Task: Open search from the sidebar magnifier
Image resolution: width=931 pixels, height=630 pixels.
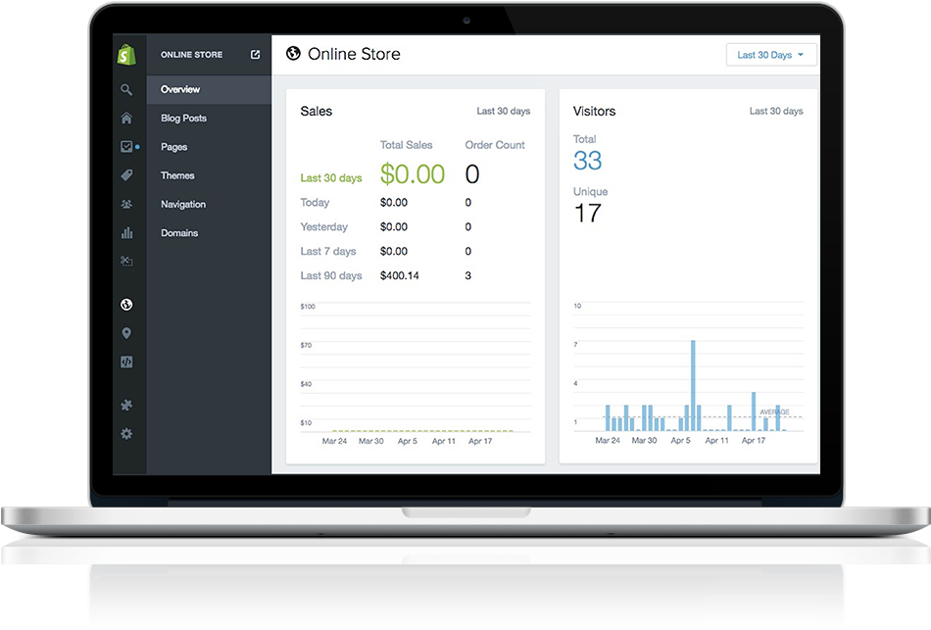Action: 126,89
